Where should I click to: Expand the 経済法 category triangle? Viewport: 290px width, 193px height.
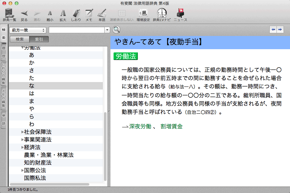[x=22, y=148]
